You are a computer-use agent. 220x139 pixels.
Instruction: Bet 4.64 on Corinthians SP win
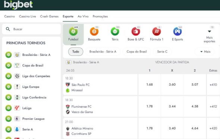click(195, 128)
